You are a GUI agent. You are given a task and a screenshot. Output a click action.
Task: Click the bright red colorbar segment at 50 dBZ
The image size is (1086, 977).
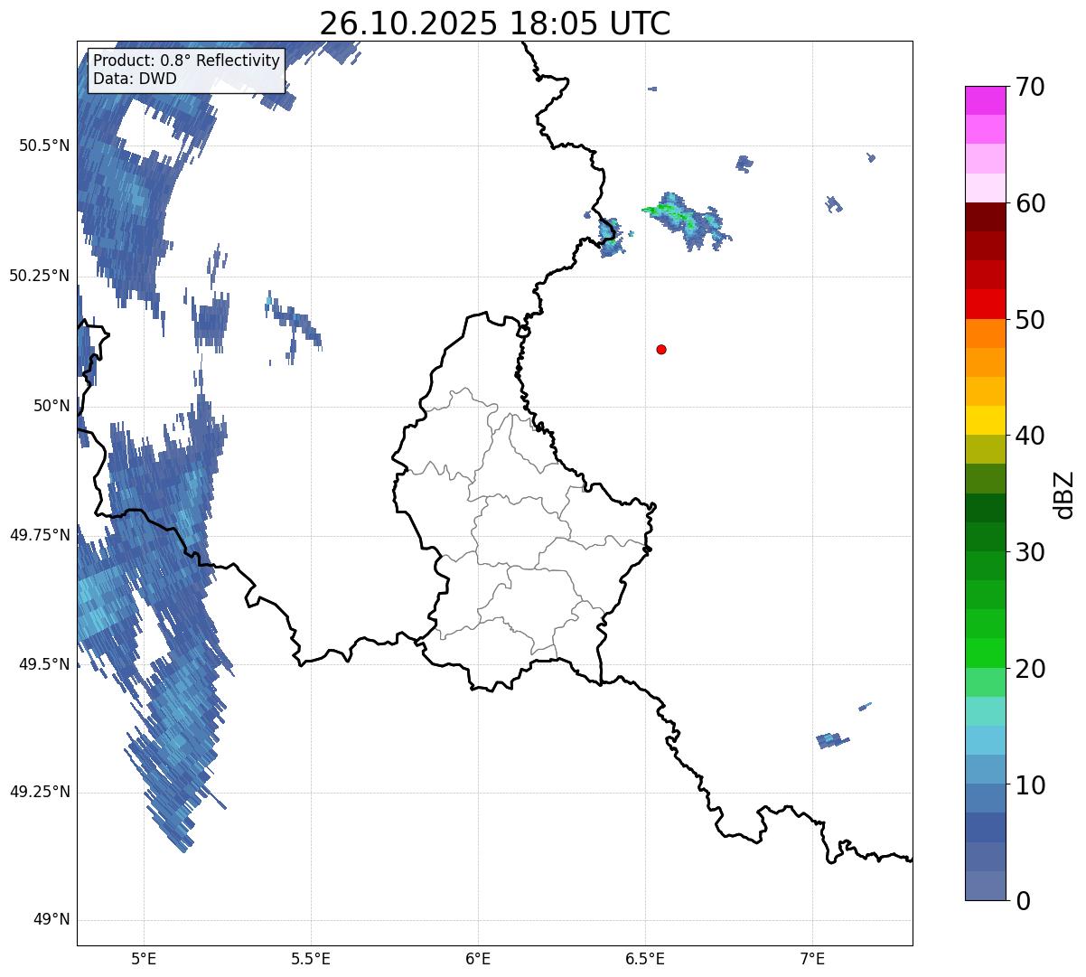(x=986, y=304)
